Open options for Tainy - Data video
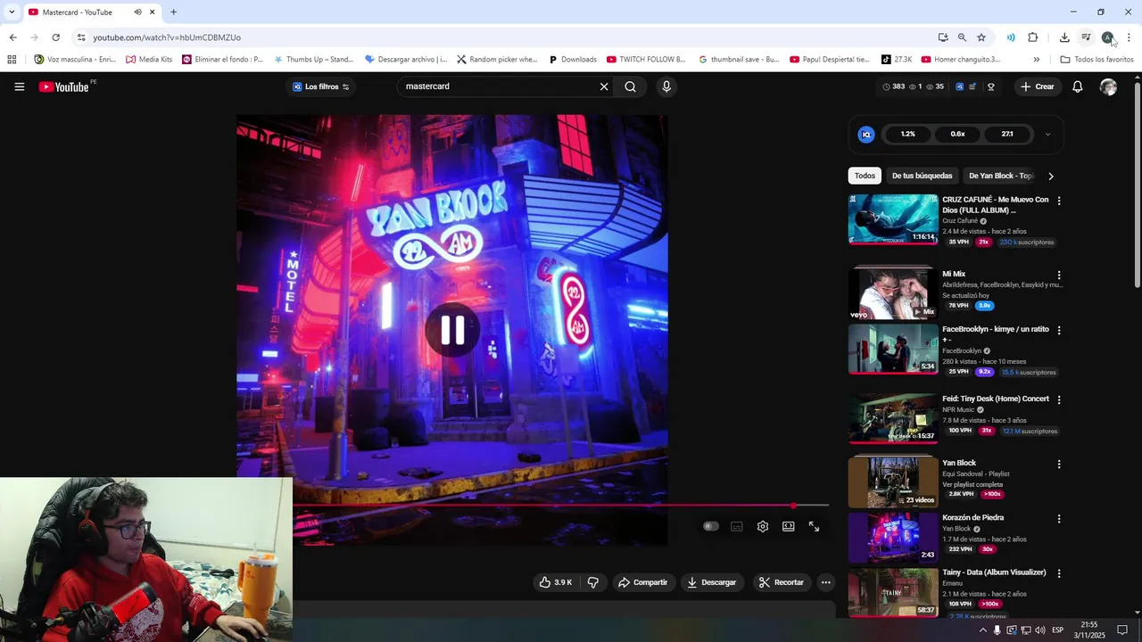The width and height of the screenshot is (1142, 642). point(1059,573)
